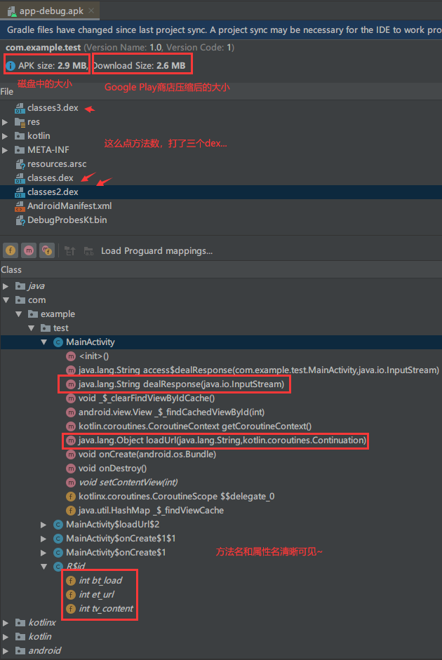Image resolution: width=442 pixels, height=660 pixels.
Task: Select AndroidManifest.xml file icon
Action: tap(20, 206)
